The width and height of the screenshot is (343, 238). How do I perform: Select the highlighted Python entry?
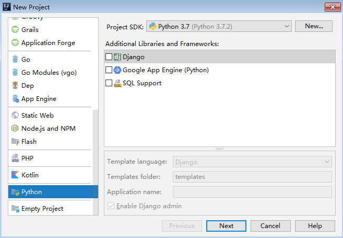click(x=53, y=192)
